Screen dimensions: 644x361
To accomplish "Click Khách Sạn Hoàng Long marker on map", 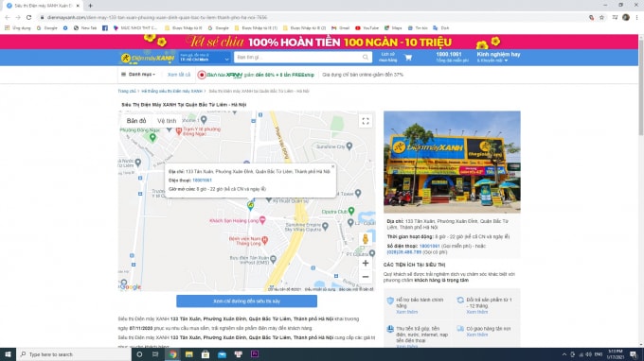I will pyautogui.click(x=262, y=220).
